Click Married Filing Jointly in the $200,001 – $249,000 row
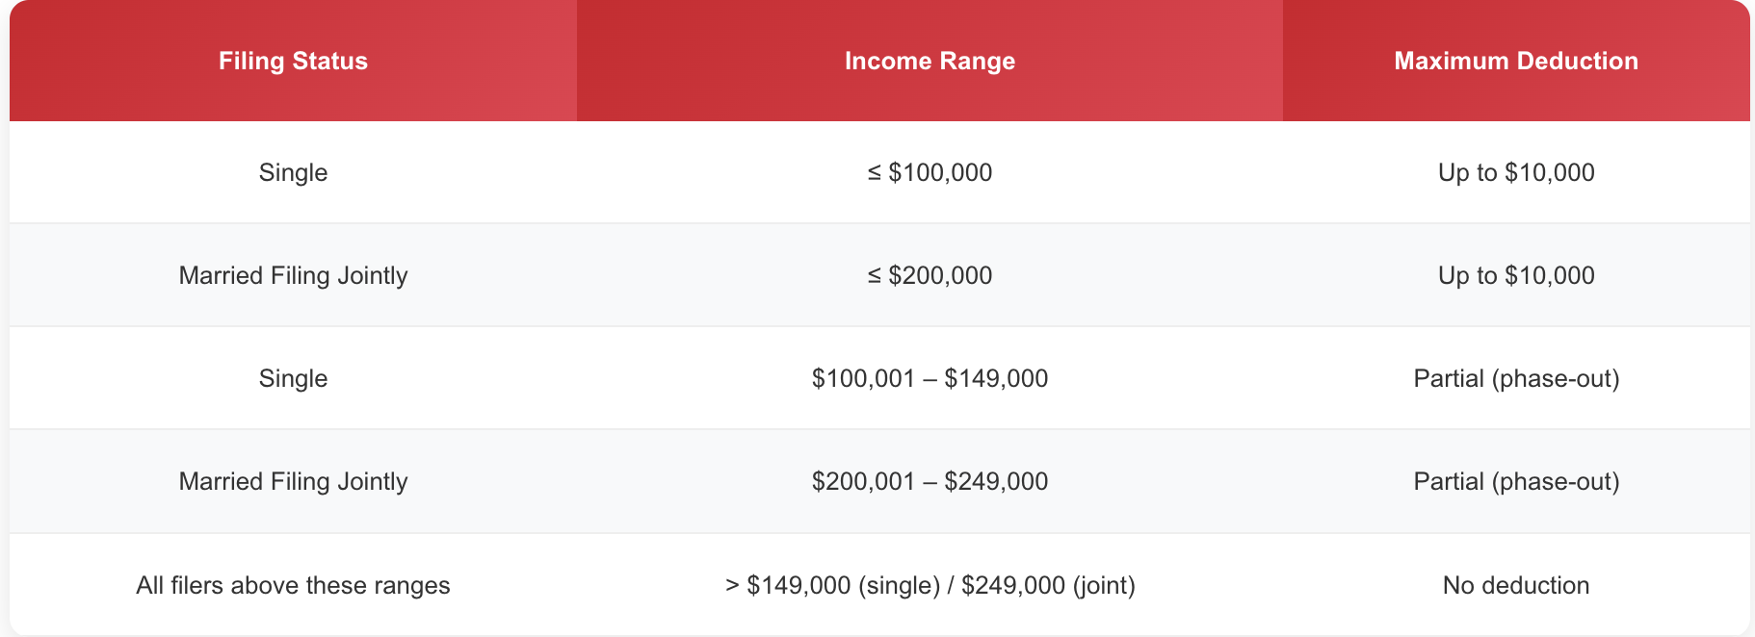 click(x=293, y=481)
